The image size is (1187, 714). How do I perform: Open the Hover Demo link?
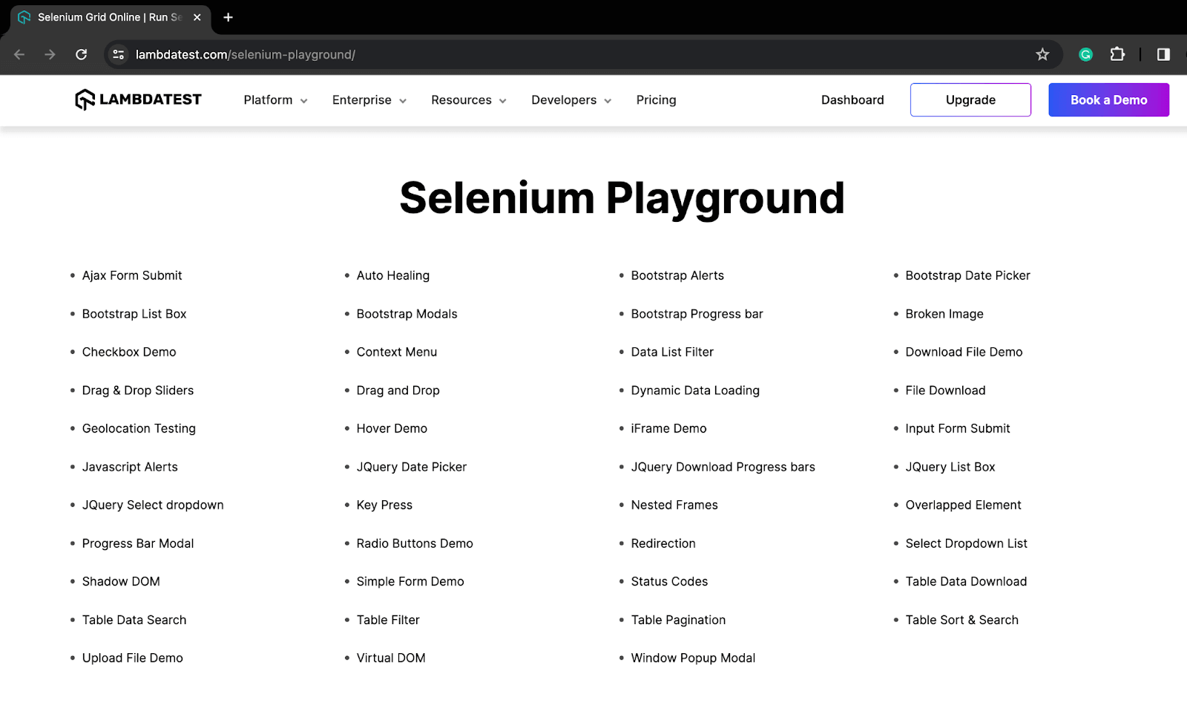[392, 428]
